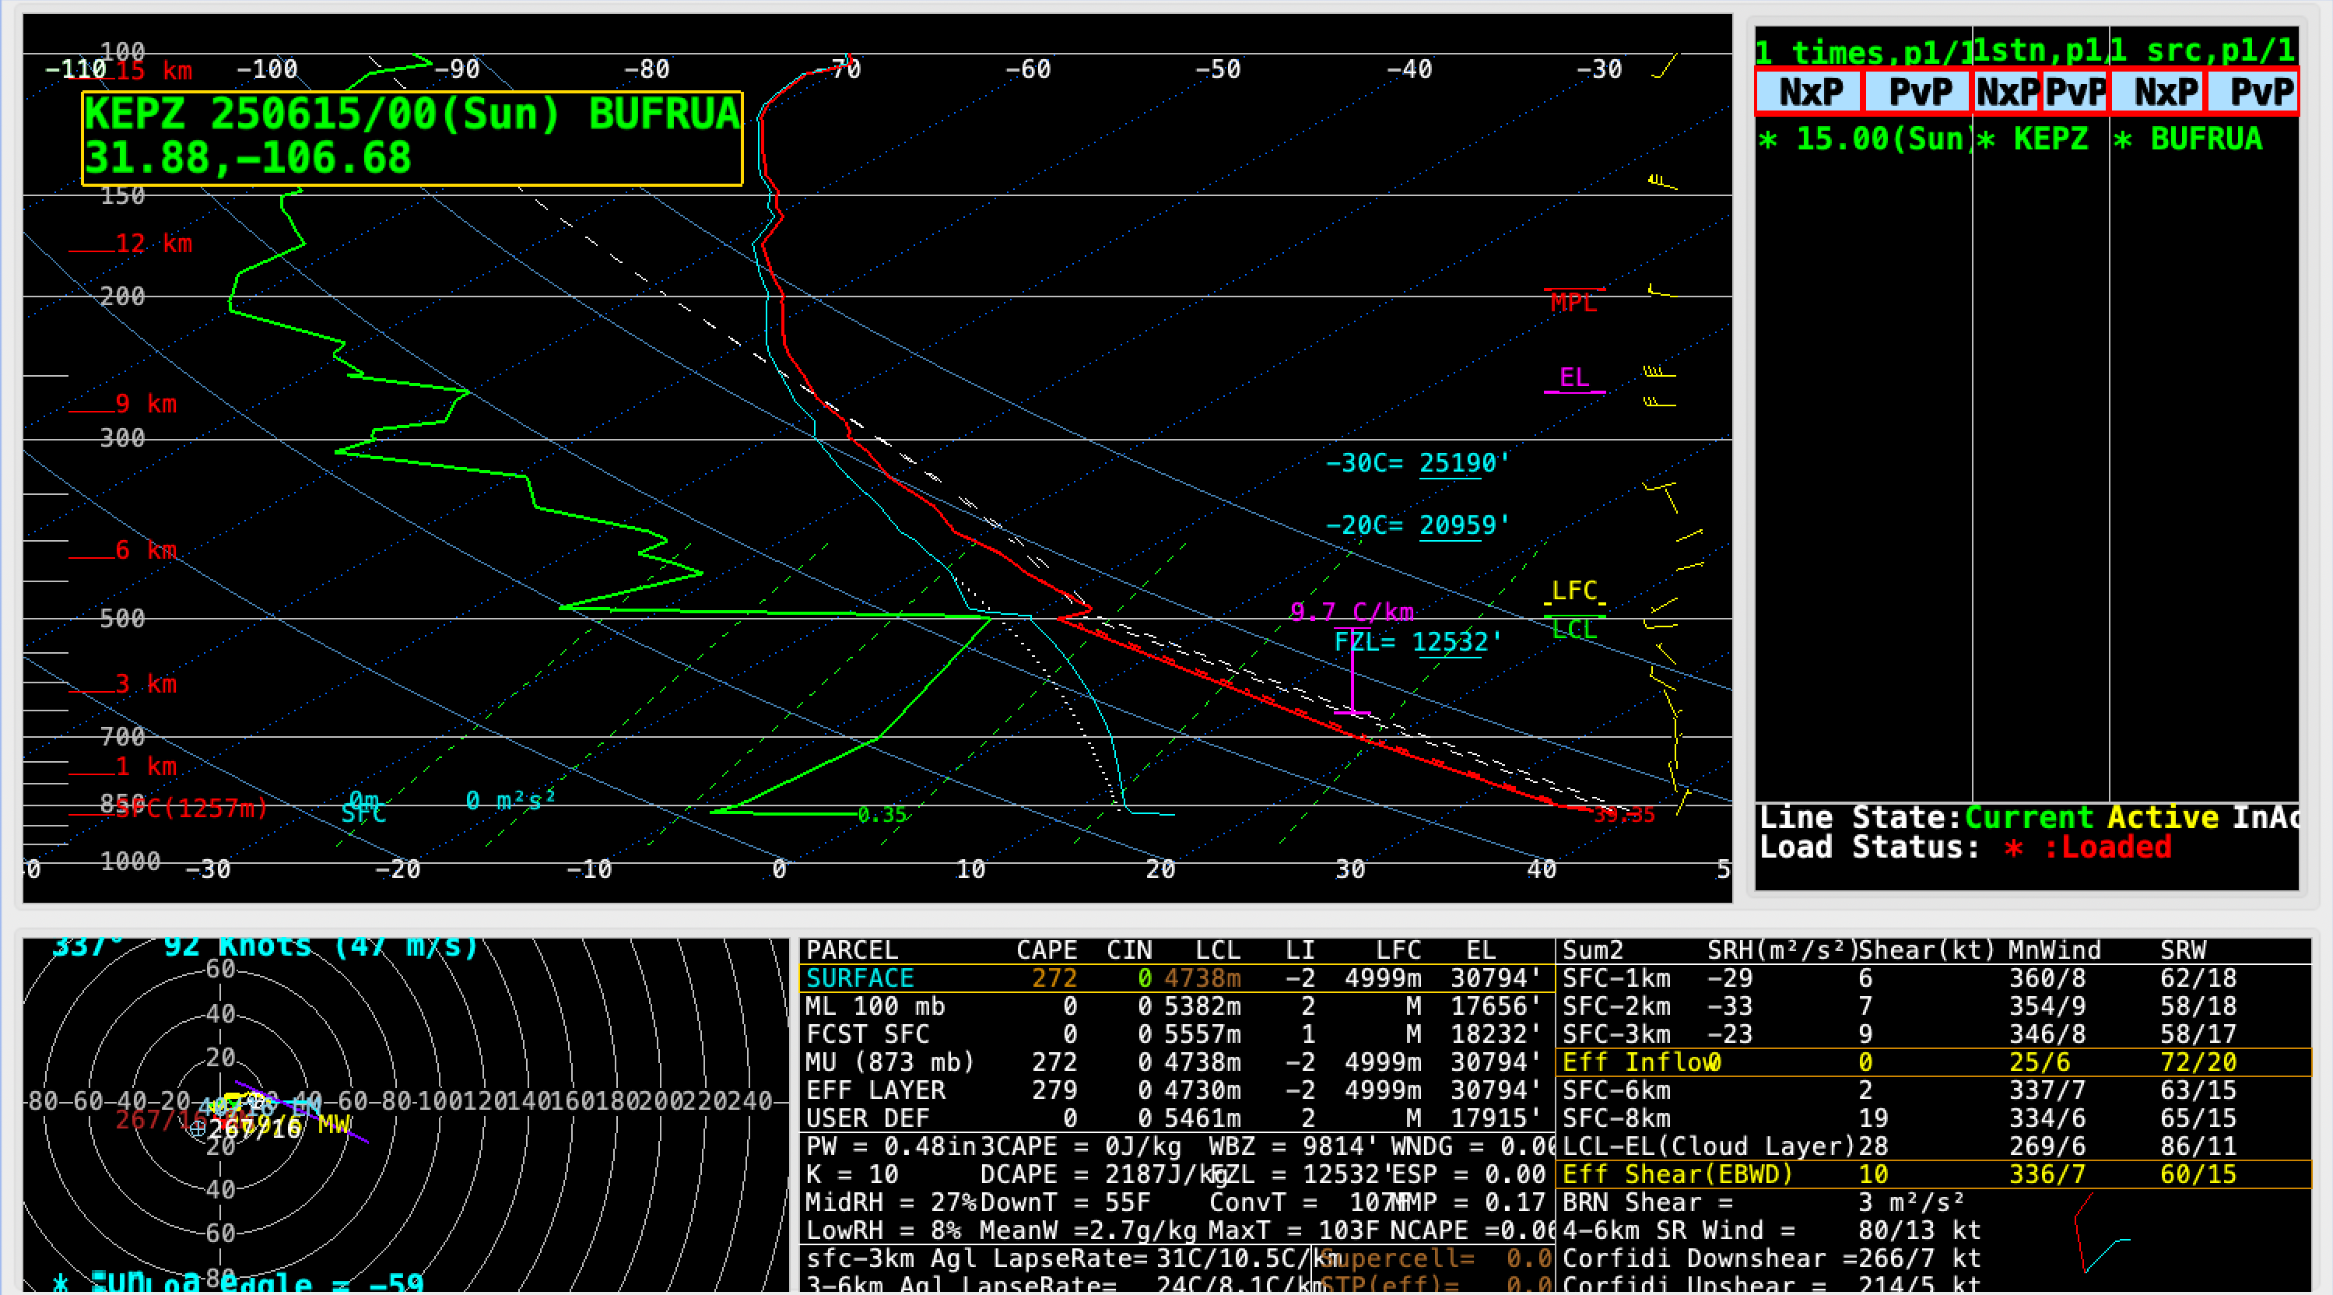Click the 337° 92 Knots hodograph readout
2333x1295 pixels.
[265, 947]
